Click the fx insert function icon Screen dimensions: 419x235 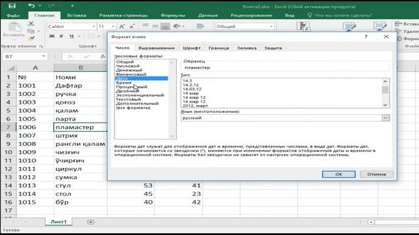103,57
